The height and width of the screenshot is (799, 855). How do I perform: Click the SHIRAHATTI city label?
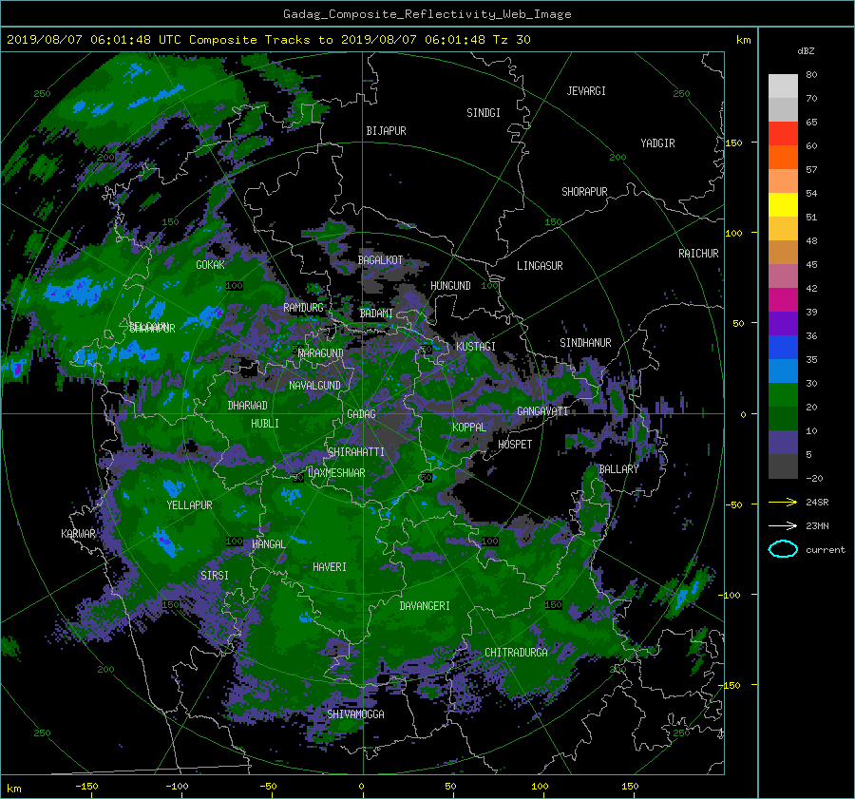pyautogui.click(x=356, y=452)
